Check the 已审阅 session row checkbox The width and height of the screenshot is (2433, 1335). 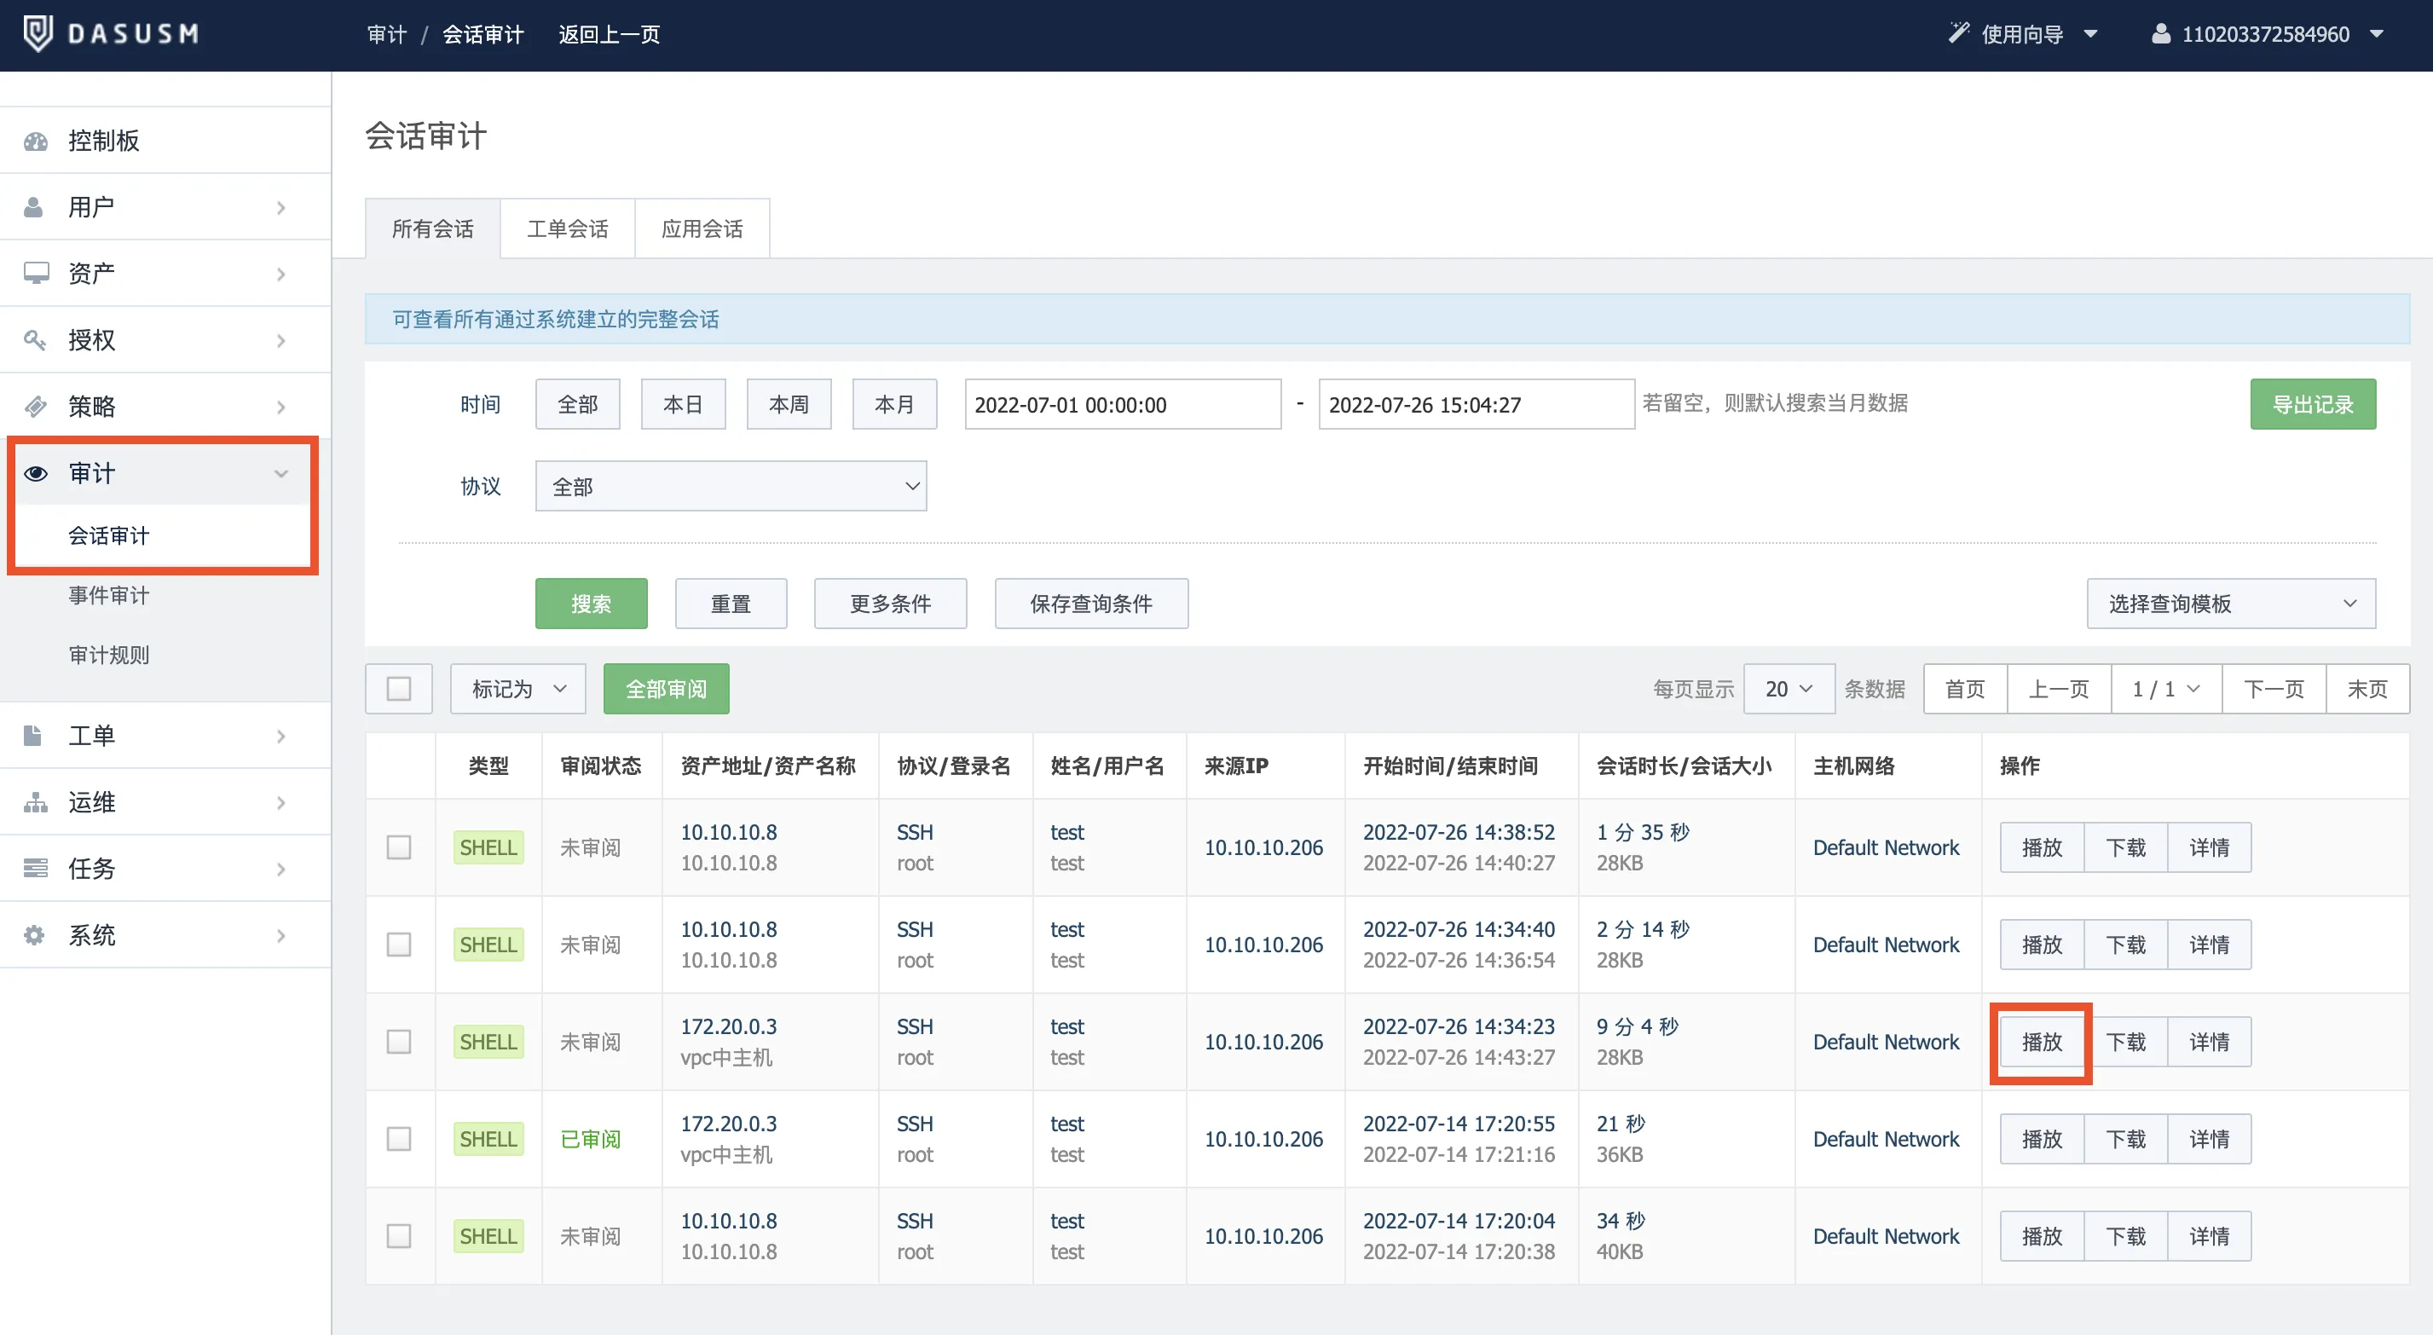tap(399, 1138)
